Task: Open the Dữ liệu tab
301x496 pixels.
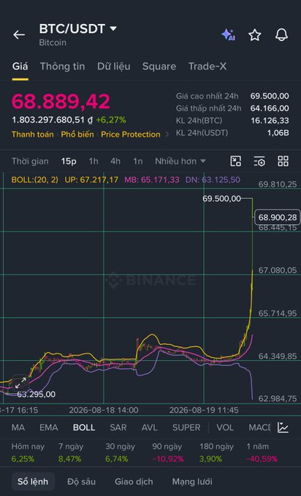Action: (x=114, y=66)
